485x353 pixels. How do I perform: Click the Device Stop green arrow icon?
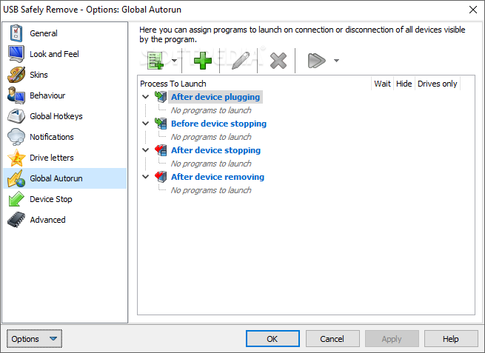click(16, 199)
